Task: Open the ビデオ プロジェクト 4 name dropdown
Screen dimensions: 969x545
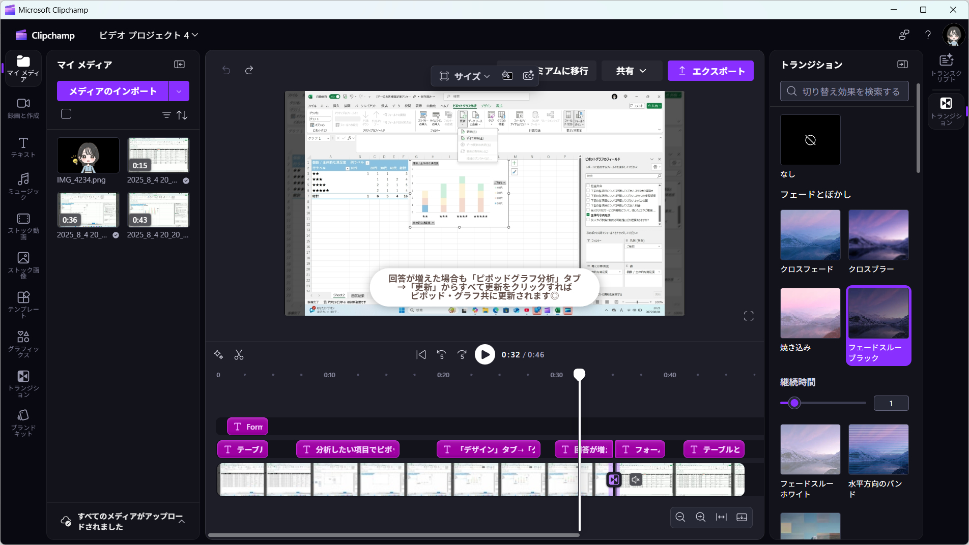Action: (148, 35)
